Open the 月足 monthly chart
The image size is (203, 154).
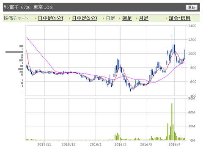click(143, 18)
